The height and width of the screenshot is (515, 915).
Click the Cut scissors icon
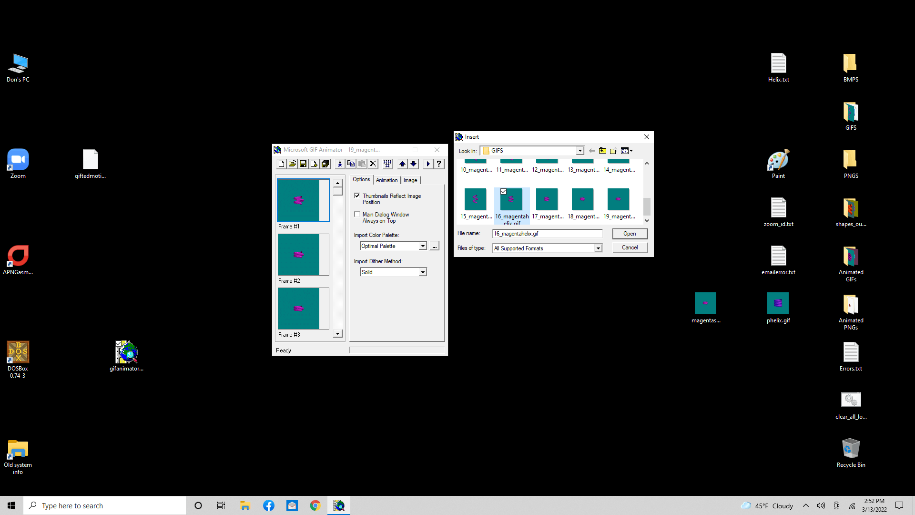[x=340, y=164]
